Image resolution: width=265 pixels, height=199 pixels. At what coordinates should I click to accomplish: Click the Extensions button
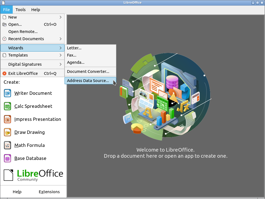49,192
